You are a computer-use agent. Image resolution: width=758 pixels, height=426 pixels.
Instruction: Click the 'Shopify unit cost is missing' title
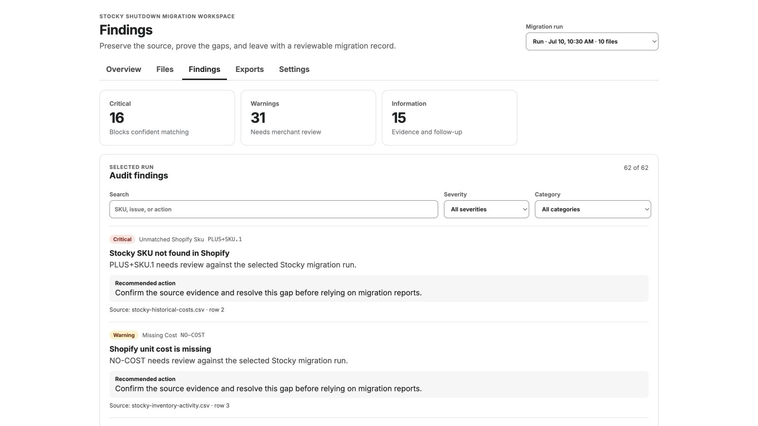pyautogui.click(x=160, y=349)
